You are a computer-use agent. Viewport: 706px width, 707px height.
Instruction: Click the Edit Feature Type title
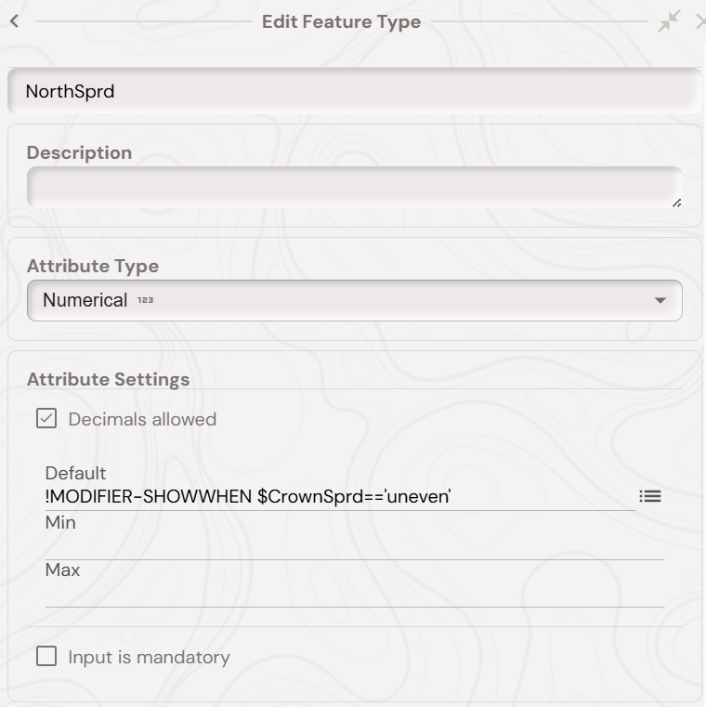[x=341, y=21]
